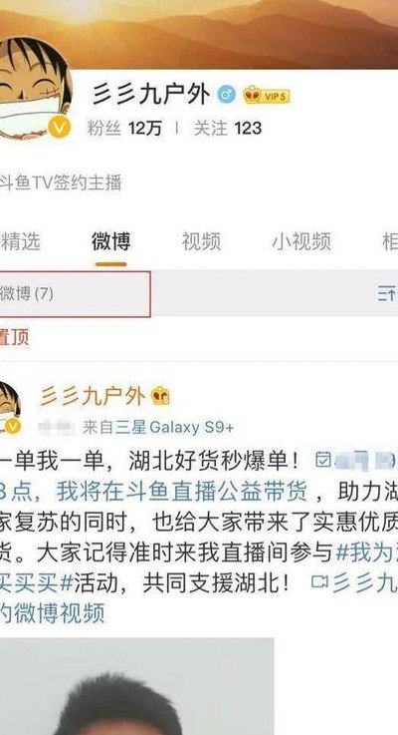Screen dimensions: 398x735
Task: Click the crown member icon in post header
Action: [160, 397]
